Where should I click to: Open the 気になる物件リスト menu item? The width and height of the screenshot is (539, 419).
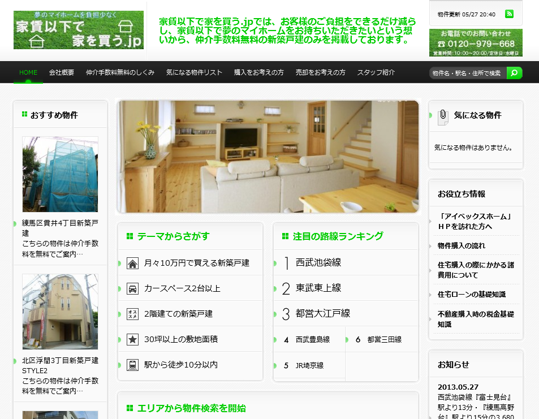(x=194, y=72)
